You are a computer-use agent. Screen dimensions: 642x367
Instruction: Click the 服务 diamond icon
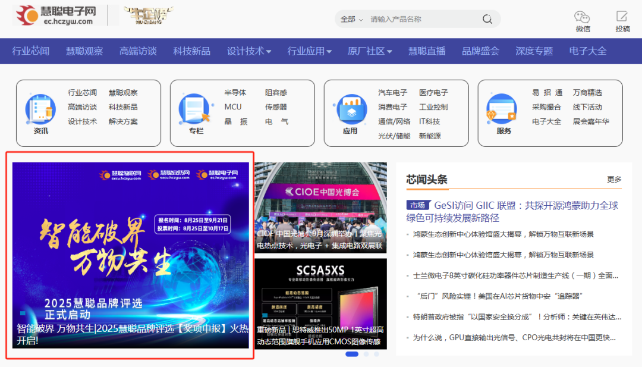501,108
